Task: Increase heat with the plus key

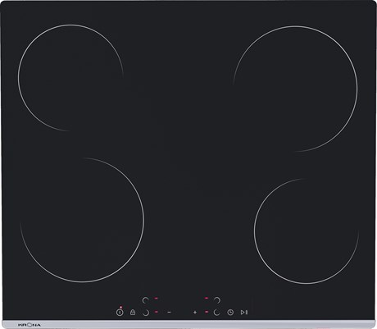Action: click(195, 312)
